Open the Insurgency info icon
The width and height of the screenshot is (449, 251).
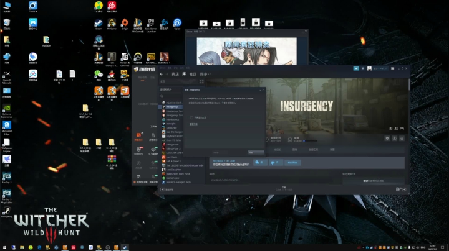[395, 139]
